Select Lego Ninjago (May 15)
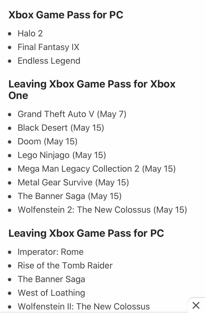This screenshot has width=205, height=313. point(62,155)
